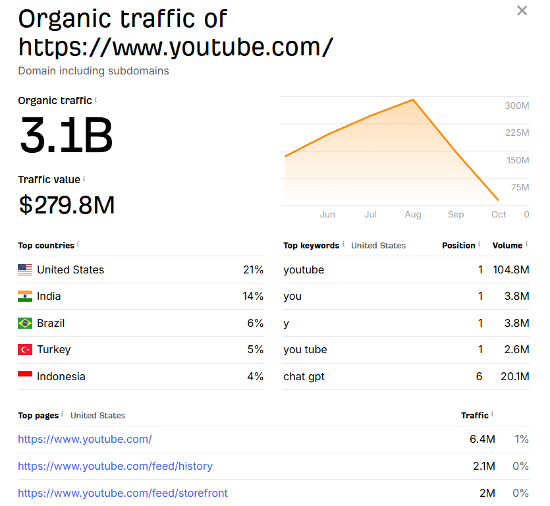Click info icon next to Position column
Screen dimensions: 550x506
tap(479, 244)
